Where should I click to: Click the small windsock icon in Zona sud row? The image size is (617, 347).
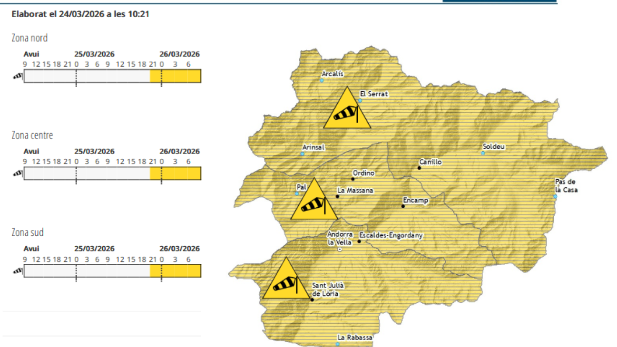click(x=18, y=271)
